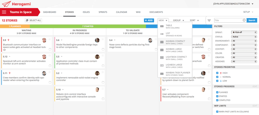
Task: Click assignee avatar on story S.2
Action: [97, 73]
